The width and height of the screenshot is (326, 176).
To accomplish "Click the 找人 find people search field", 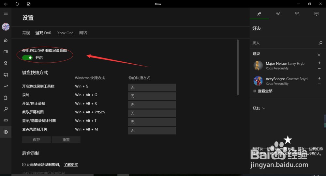I will coord(284,43).
